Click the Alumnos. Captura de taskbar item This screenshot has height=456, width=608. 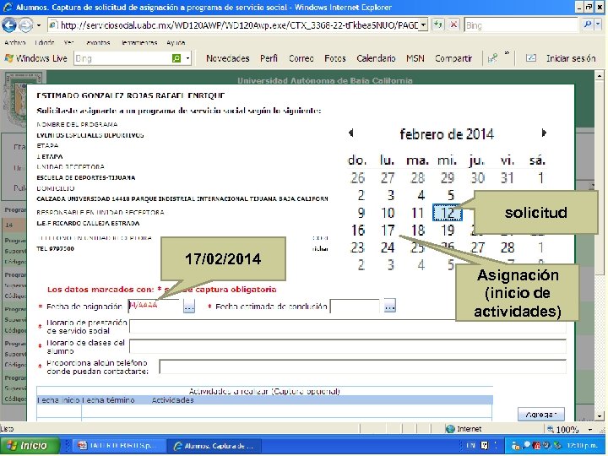click(215, 446)
